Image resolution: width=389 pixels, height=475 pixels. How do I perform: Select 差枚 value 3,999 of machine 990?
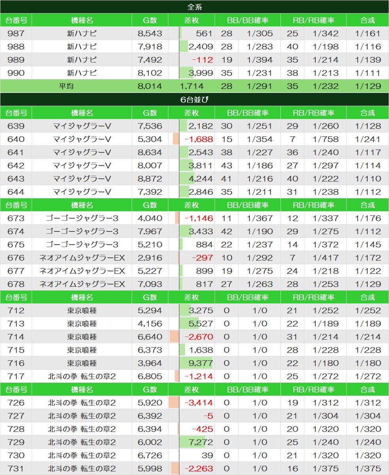point(201,73)
